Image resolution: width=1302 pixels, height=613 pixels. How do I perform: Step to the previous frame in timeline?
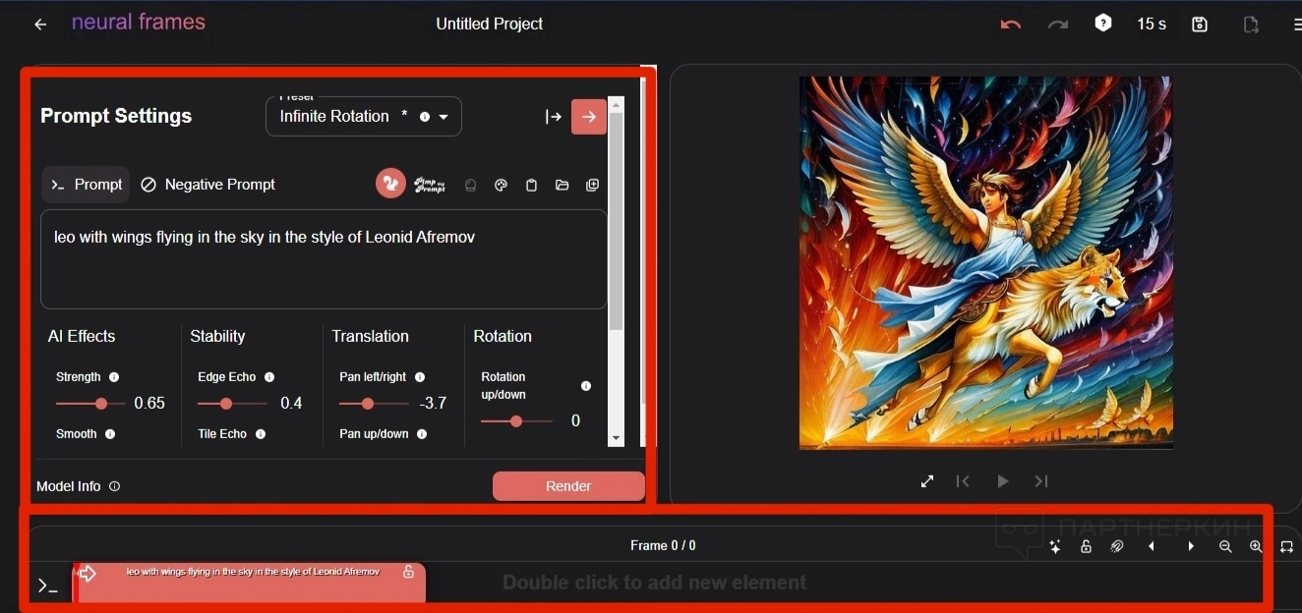click(x=1151, y=547)
